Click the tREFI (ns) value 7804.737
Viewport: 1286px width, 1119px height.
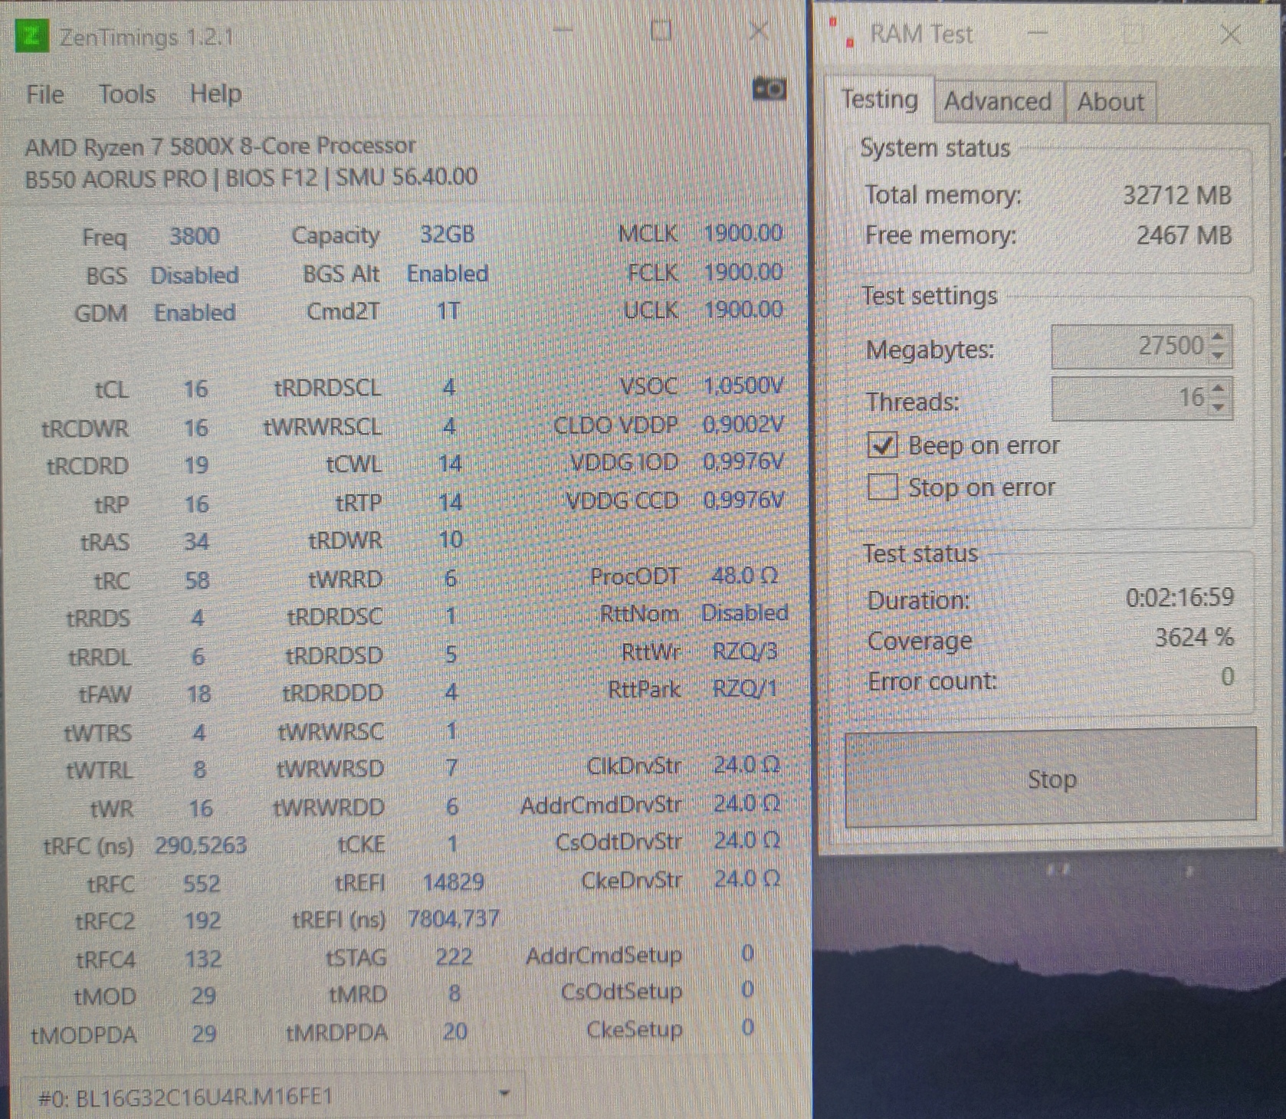coord(454,918)
